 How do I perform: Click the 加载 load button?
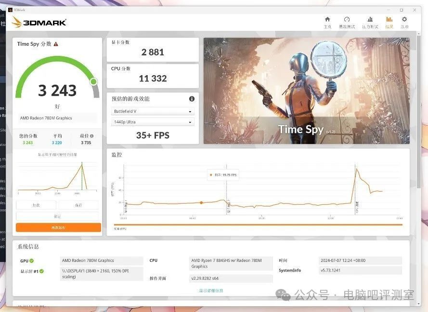36,205
